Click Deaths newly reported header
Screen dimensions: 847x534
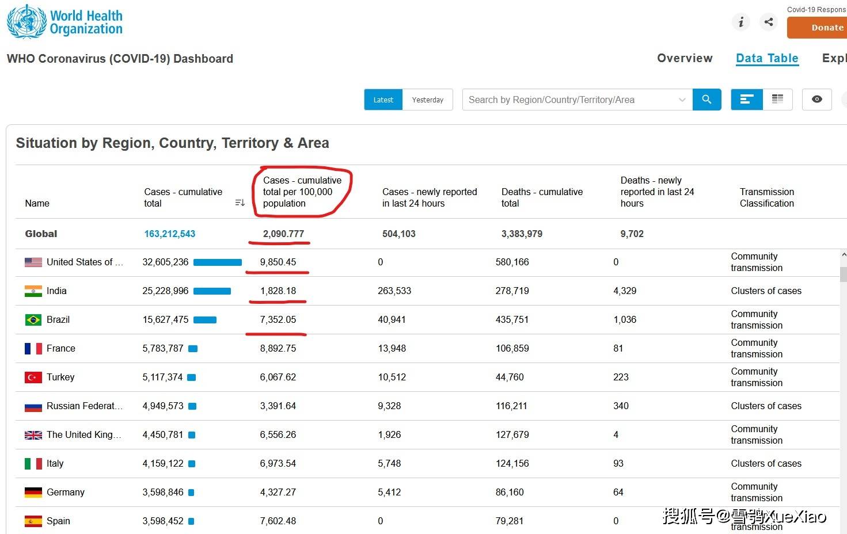pyautogui.click(x=657, y=192)
